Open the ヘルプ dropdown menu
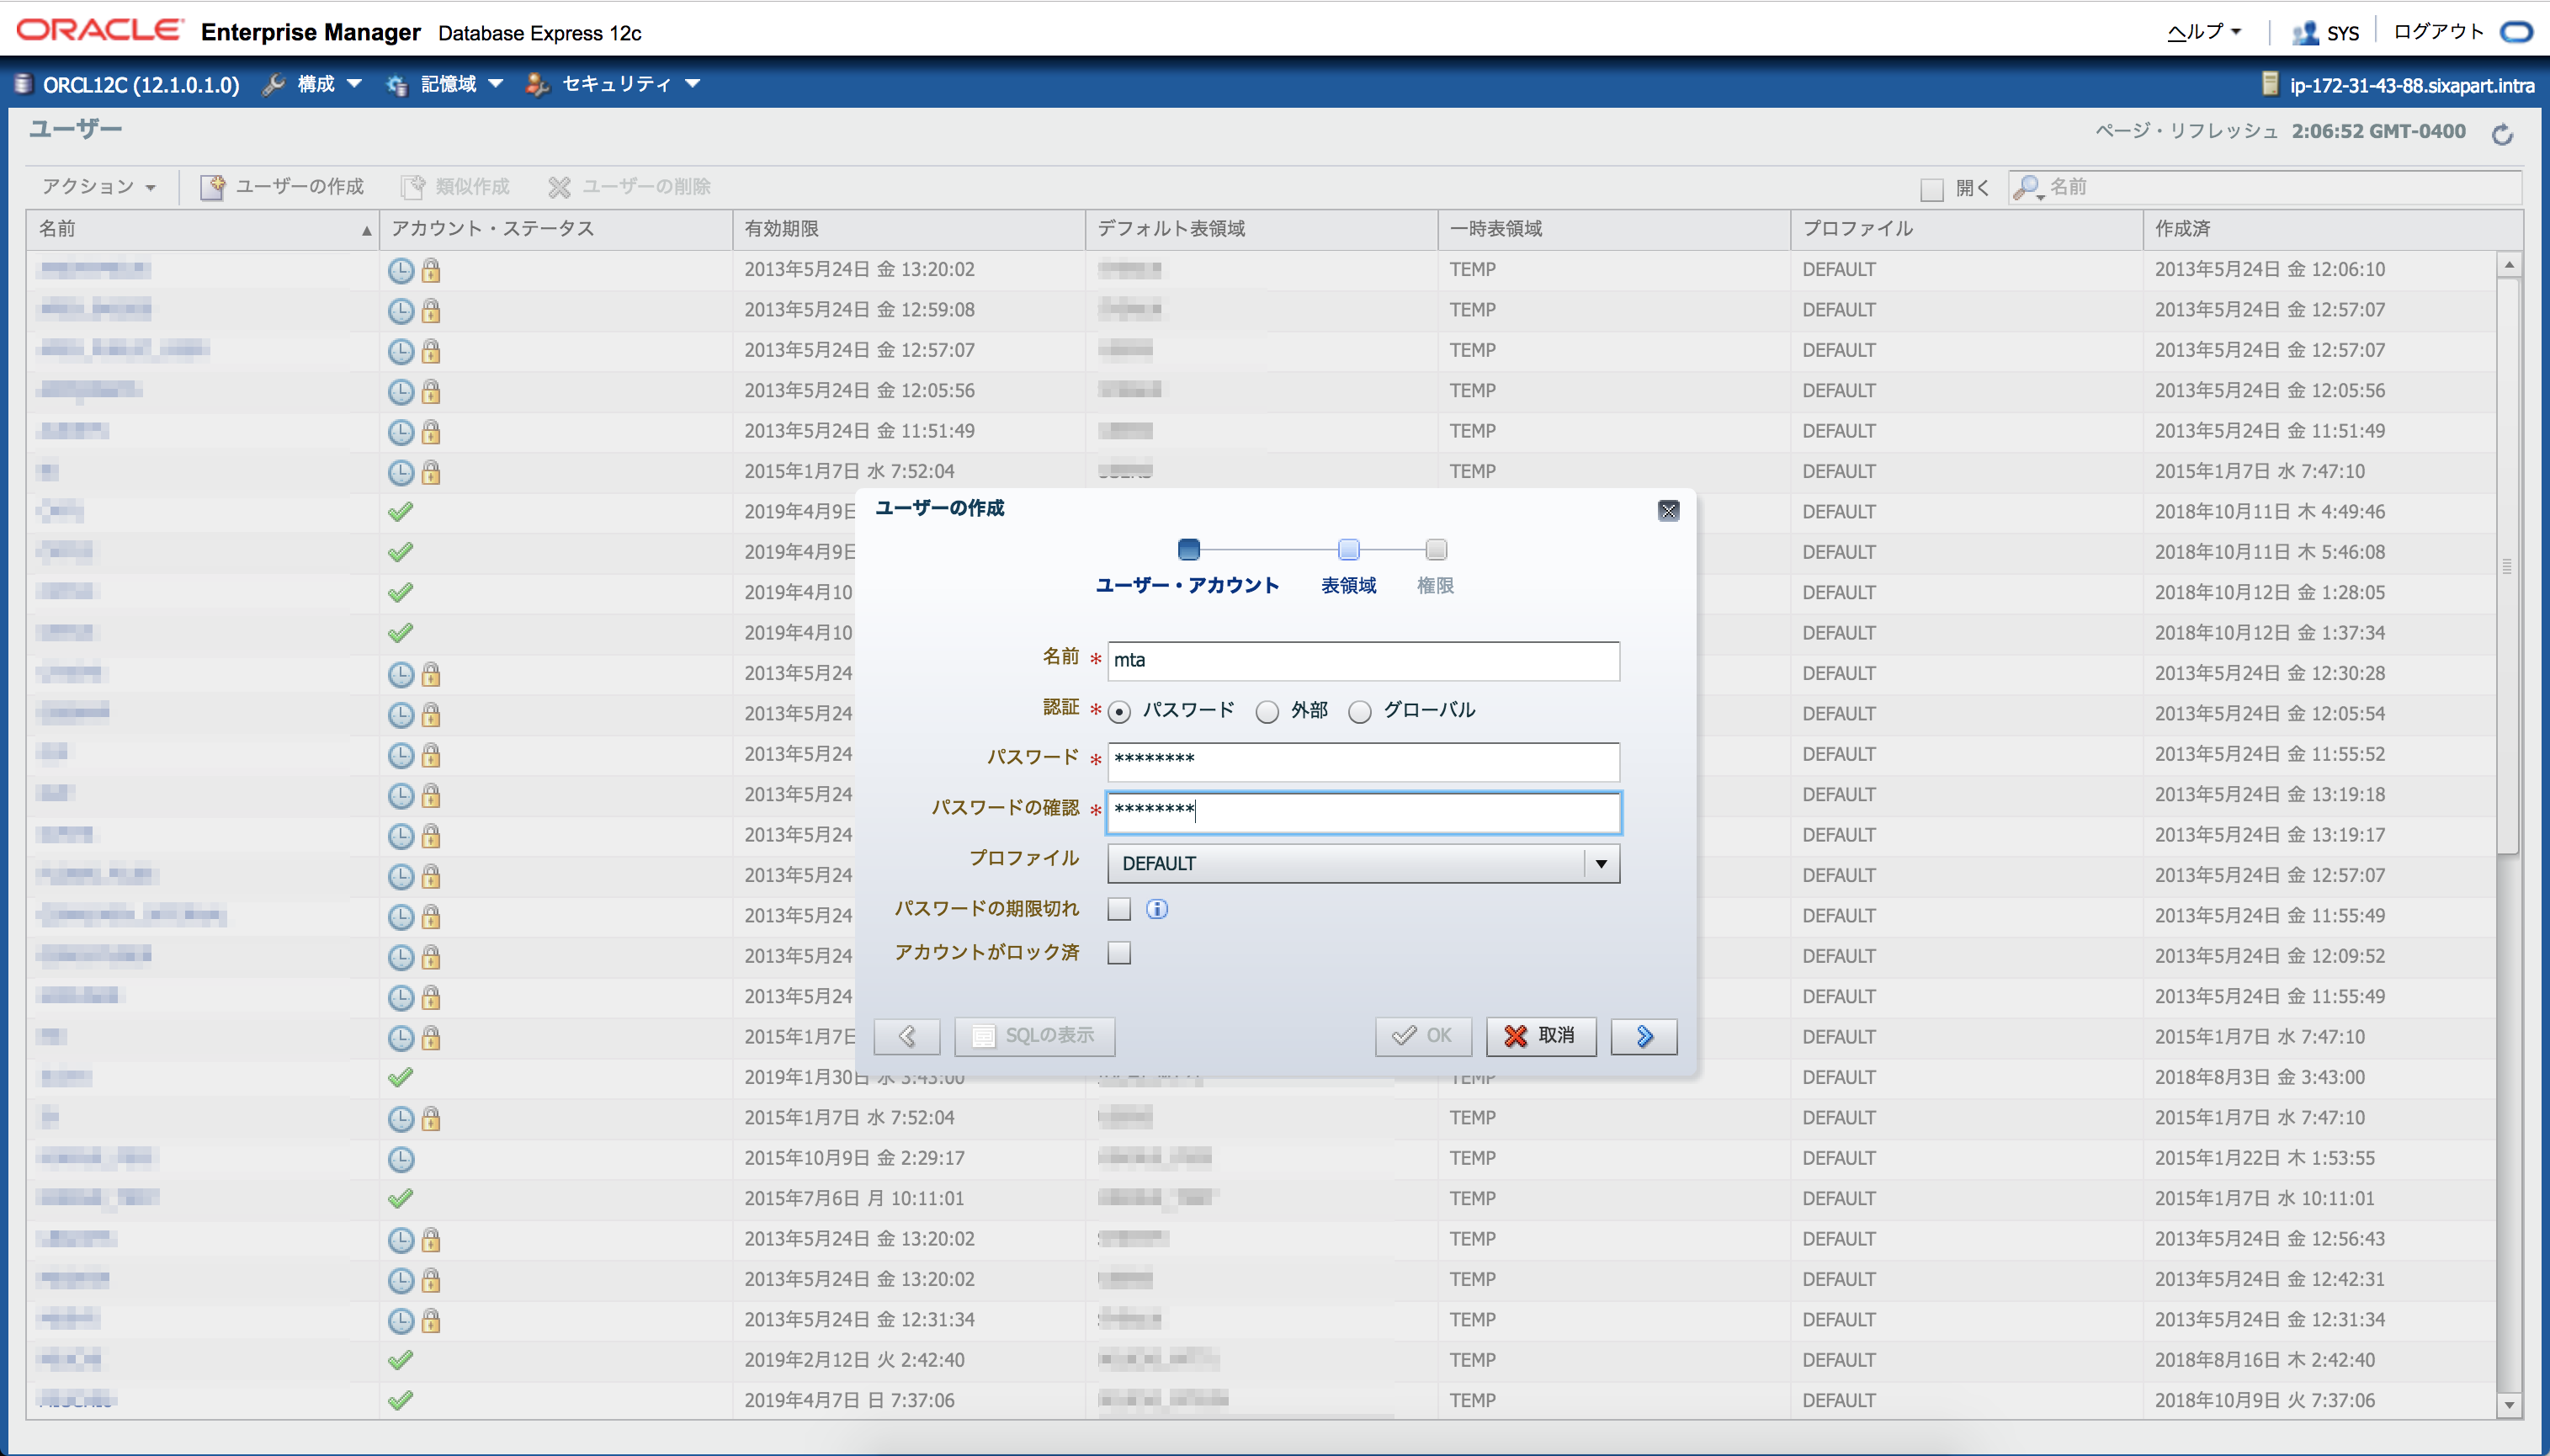This screenshot has height=1456, width=2550. (2203, 32)
